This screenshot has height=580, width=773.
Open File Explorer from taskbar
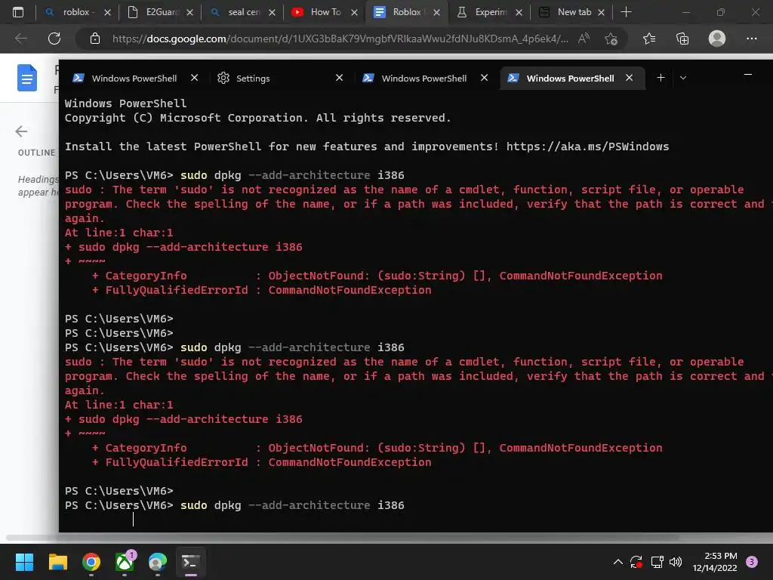[57, 562]
